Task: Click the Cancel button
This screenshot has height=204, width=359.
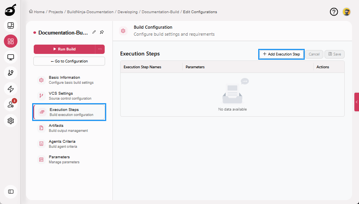Action: click(314, 54)
